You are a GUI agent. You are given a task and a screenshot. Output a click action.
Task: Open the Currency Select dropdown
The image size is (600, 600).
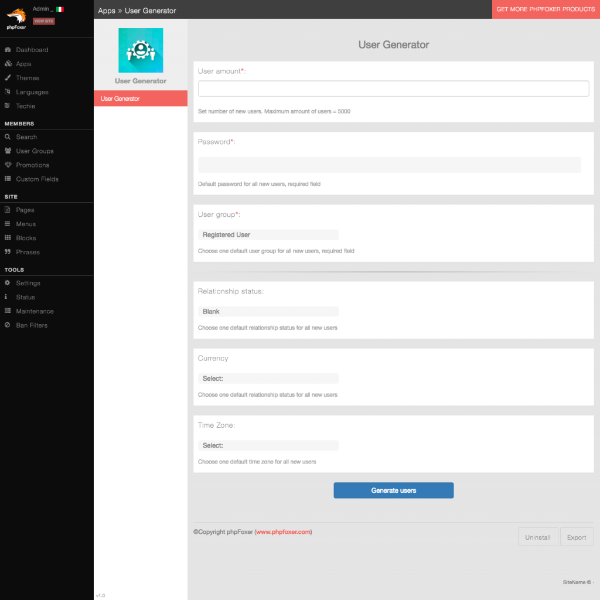click(x=268, y=378)
